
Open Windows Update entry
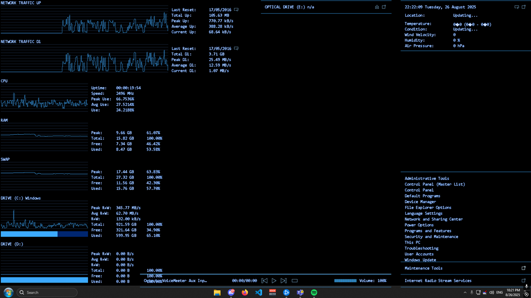420,260
